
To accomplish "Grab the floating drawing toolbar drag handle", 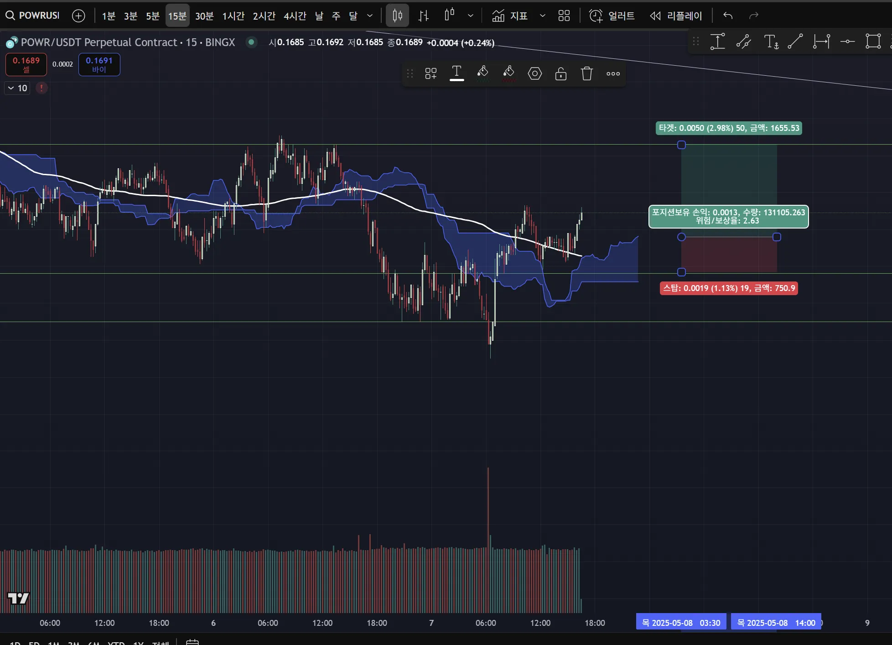I will pyautogui.click(x=410, y=73).
